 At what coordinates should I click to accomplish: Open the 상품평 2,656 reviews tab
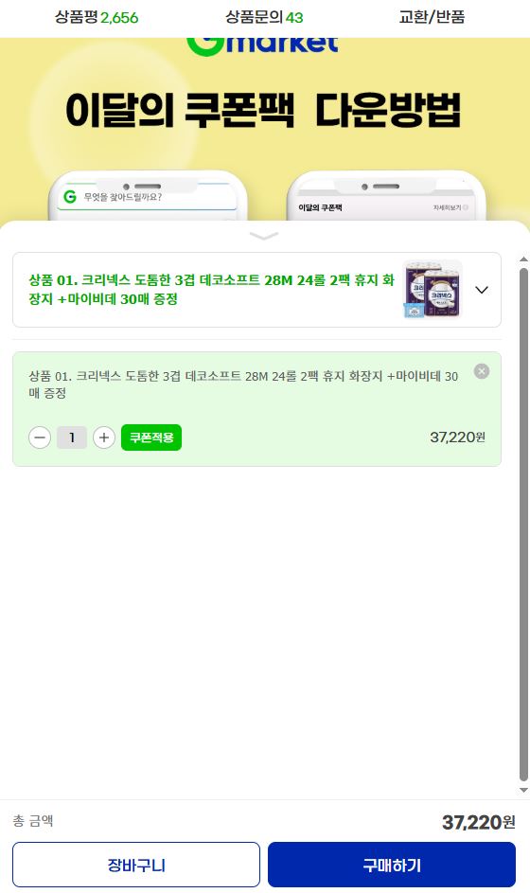[97, 17]
